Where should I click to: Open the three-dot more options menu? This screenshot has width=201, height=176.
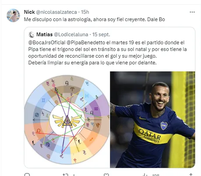(x=192, y=12)
